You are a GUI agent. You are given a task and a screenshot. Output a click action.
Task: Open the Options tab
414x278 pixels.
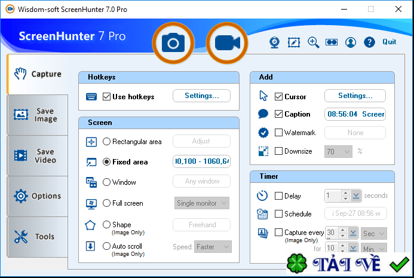pyautogui.click(x=38, y=196)
